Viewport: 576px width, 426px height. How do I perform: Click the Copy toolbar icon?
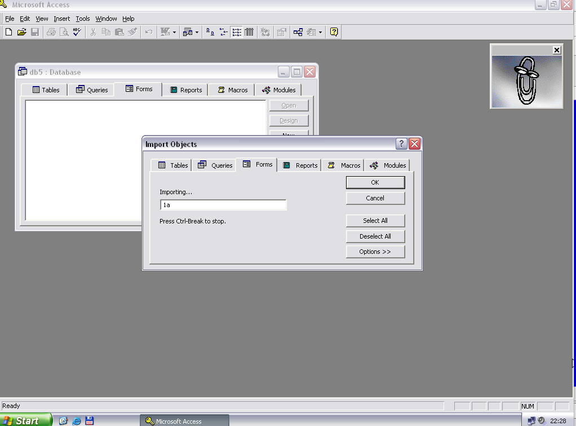pos(106,32)
